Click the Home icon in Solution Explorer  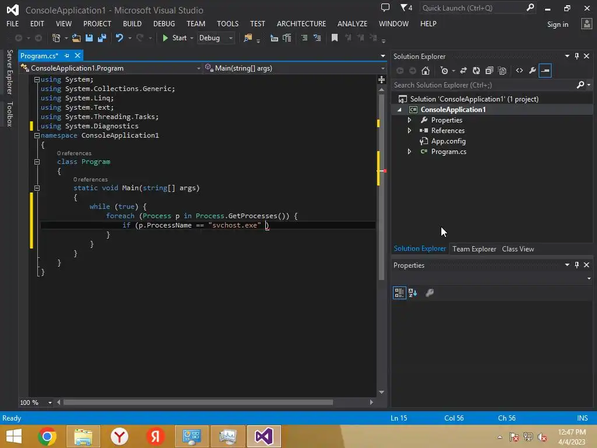pos(425,71)
